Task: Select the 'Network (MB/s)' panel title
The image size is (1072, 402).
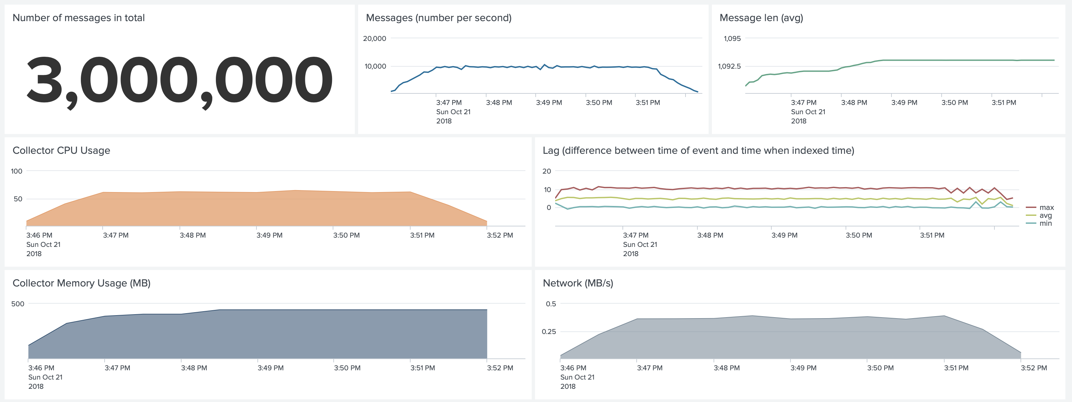Action: coord(578,283)
